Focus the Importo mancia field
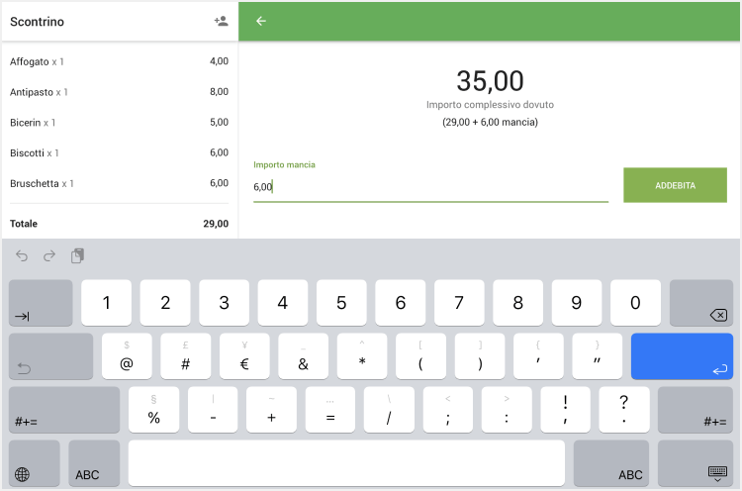Screen dimensions: 742x491 430,186
